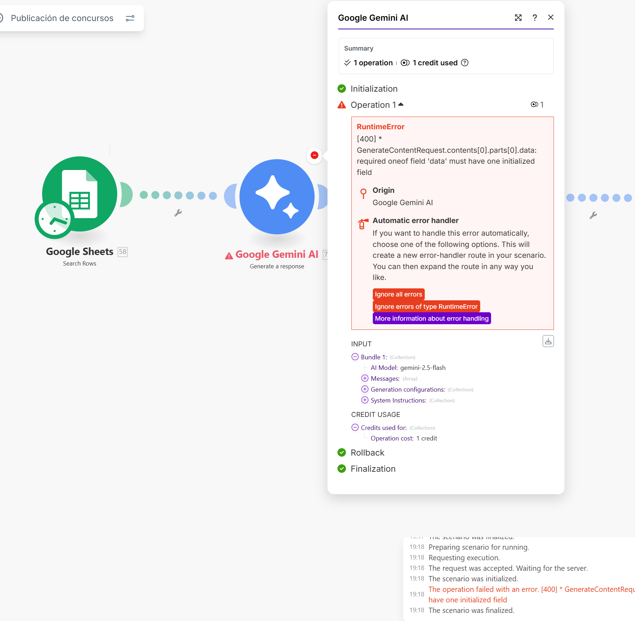Collapse Bundle 1 collection
This screenshot has height=621, width=635.
tap(355, 357)
